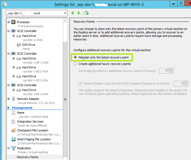Open Recovery Points under Replication
Screen dimensions: 191x160
click(x=28, y=157)
